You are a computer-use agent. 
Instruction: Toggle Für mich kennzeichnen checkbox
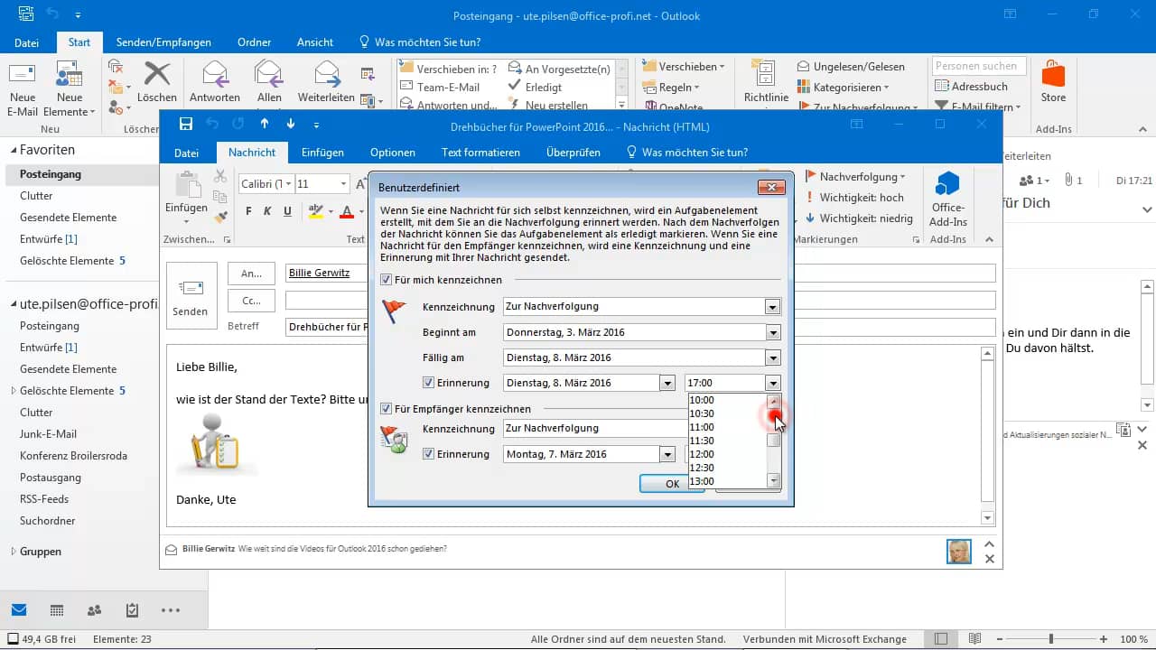click(x=387, y=280)
